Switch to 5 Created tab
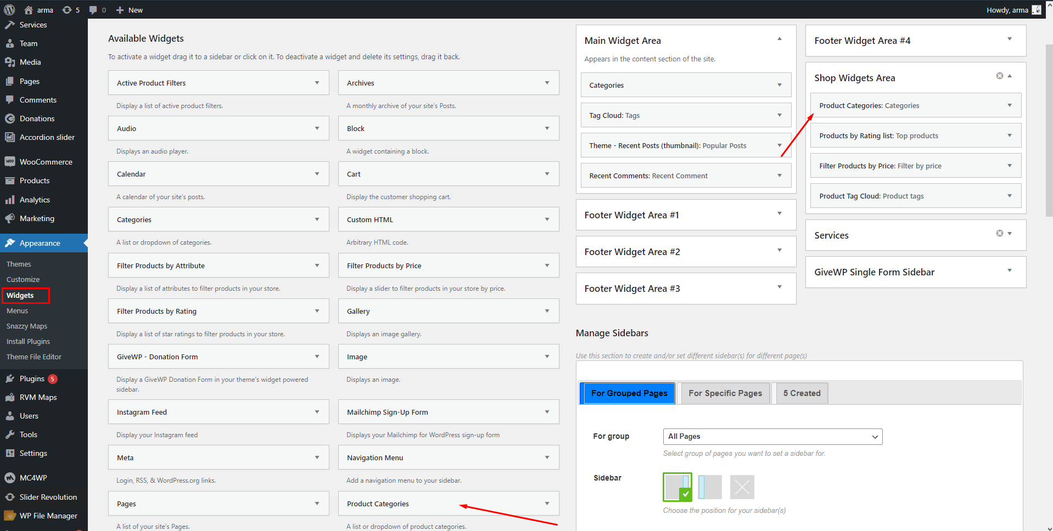 (802, 393)
